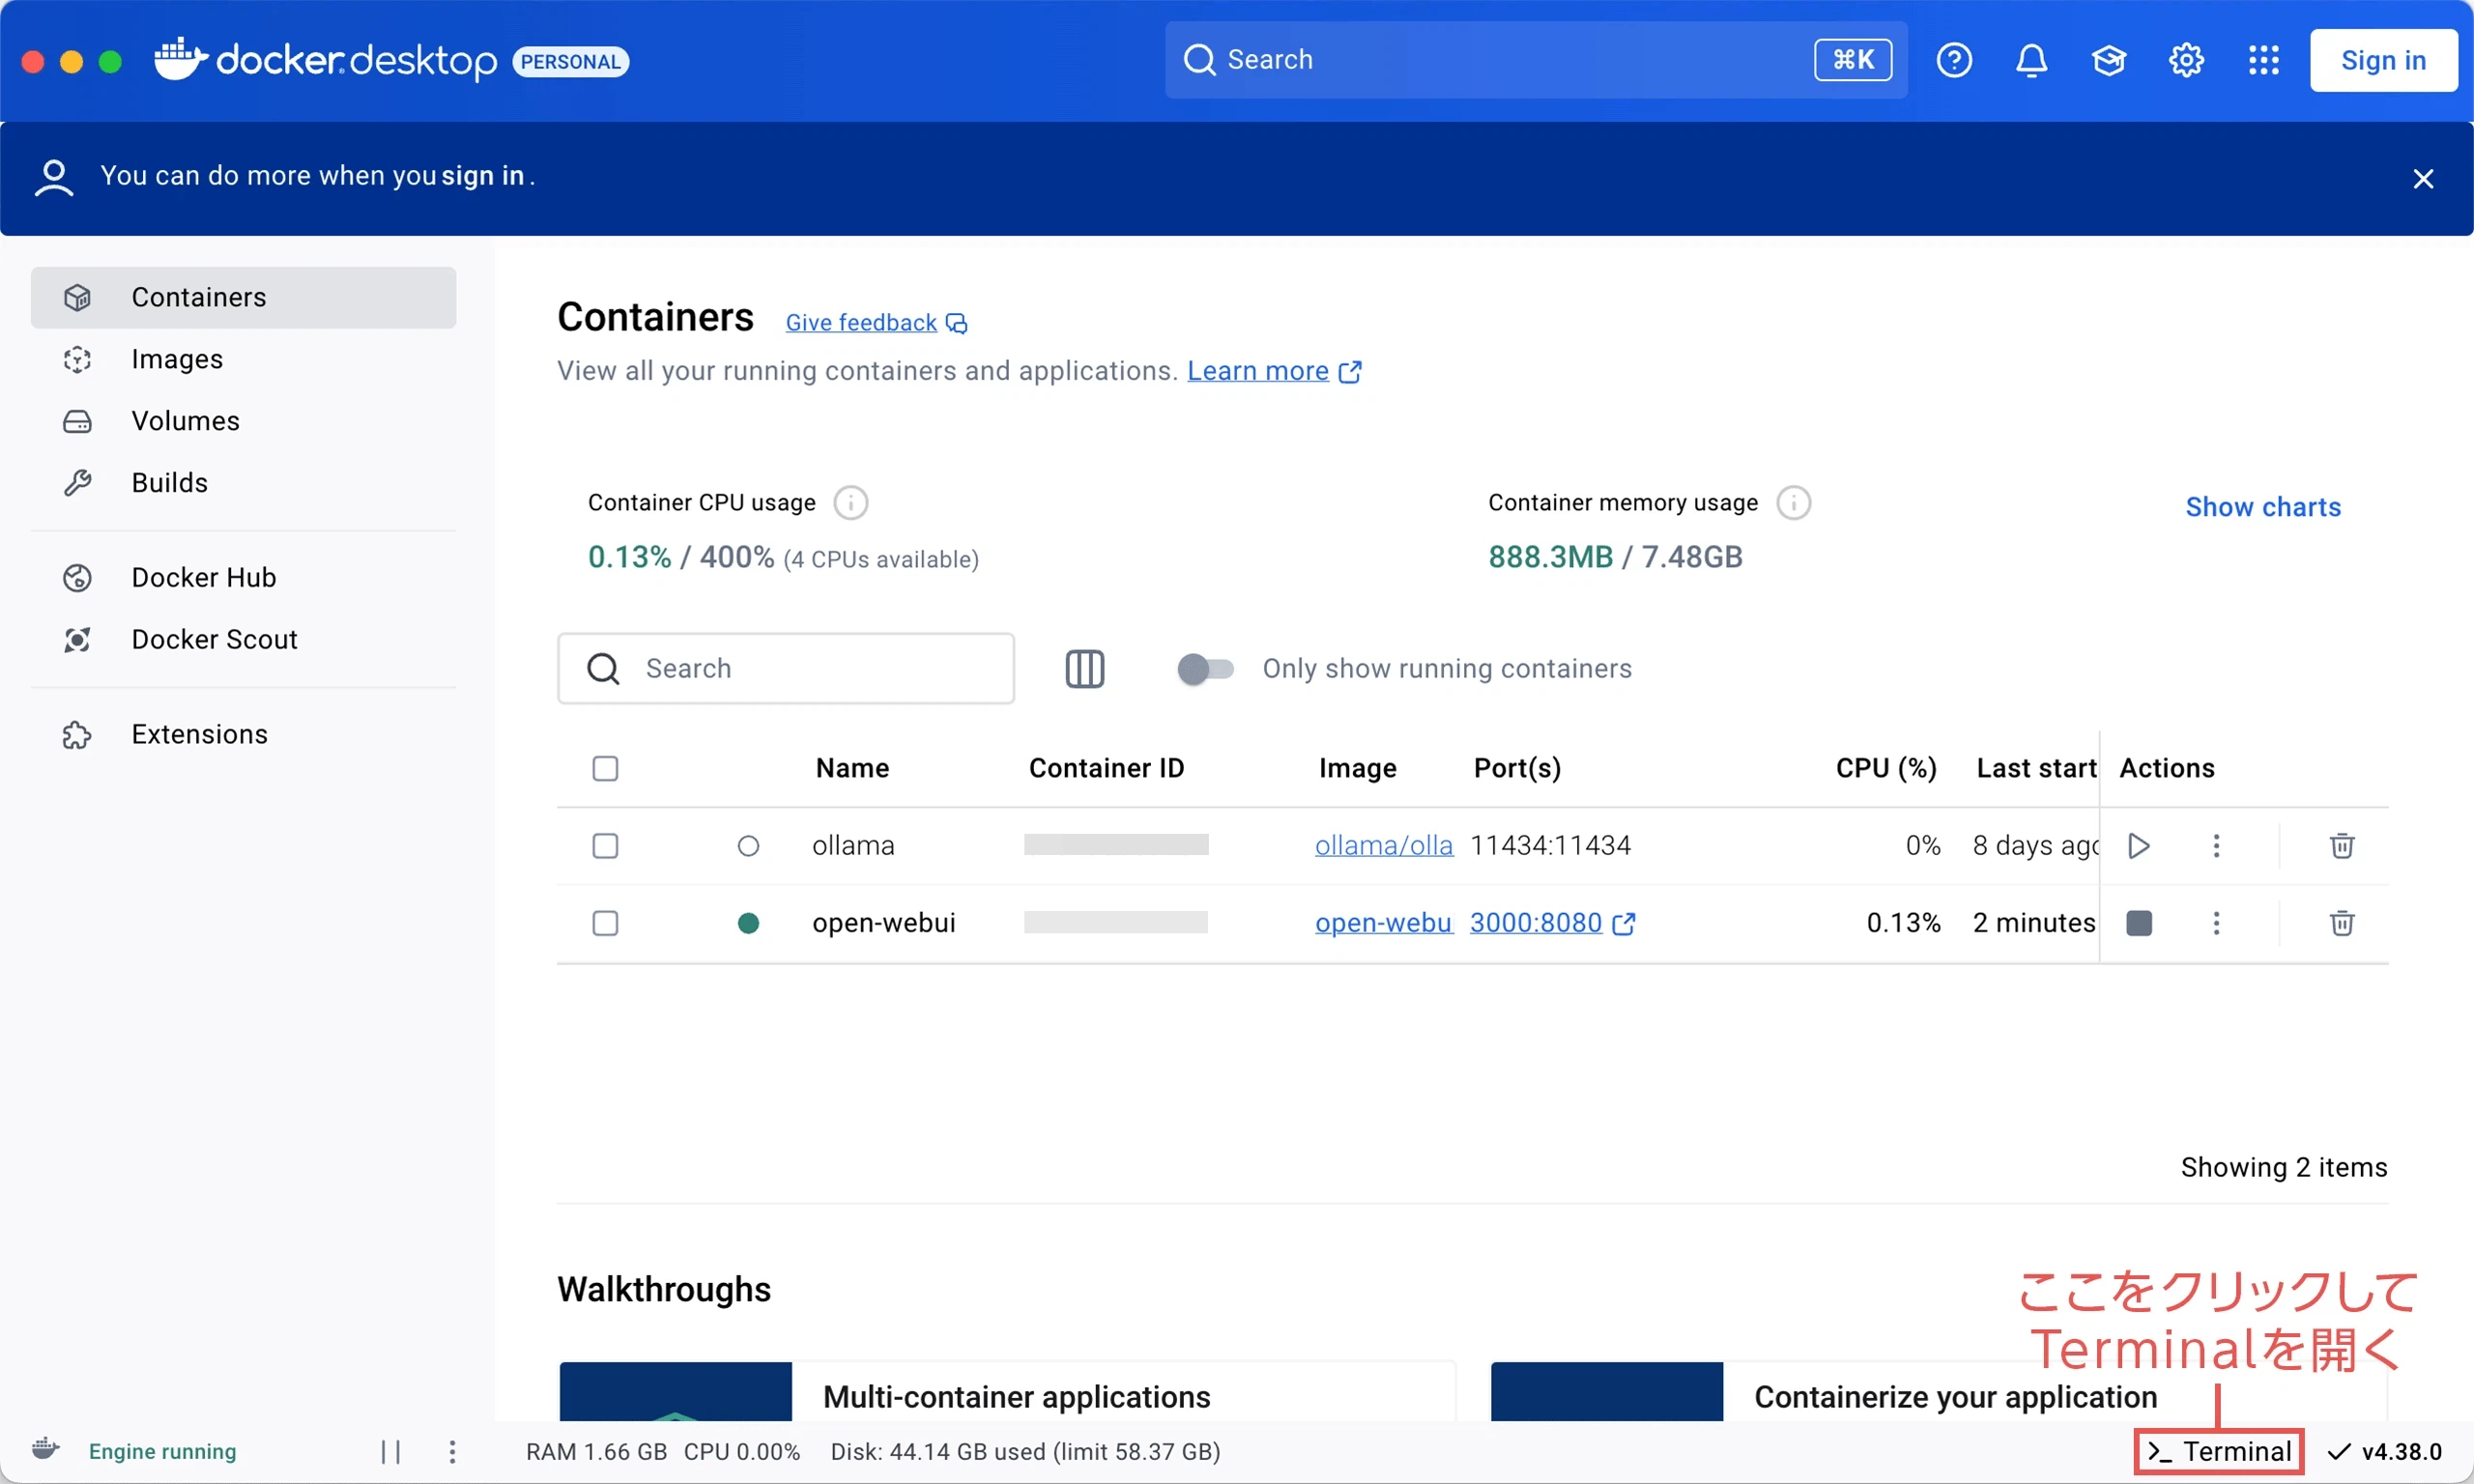Check the ollama container checkbox
Viewport: 2474px width, 1484px height.
pyautogui.click(x=605, y=846)
